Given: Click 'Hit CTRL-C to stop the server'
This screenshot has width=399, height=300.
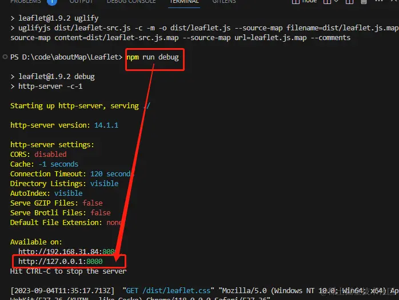Looking at the screenshot, I should 68,271.
